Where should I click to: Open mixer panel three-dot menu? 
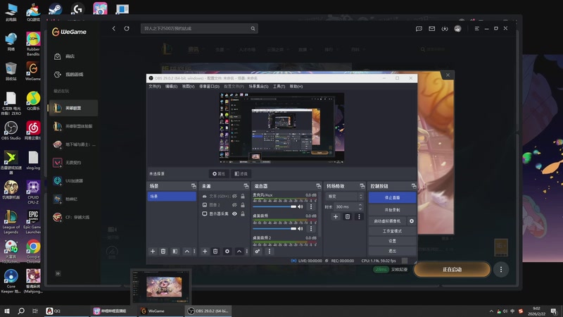point(270,251)
